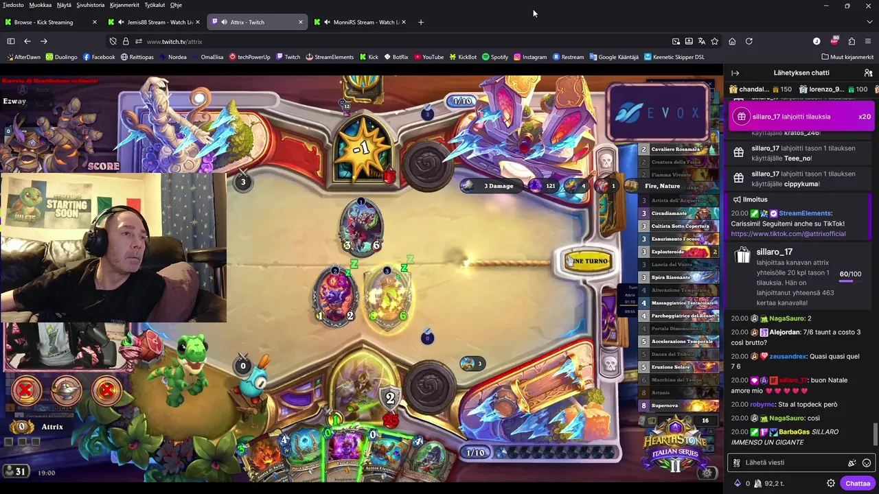
Task: Open the Ohje menu
Action: pos(176,5)
